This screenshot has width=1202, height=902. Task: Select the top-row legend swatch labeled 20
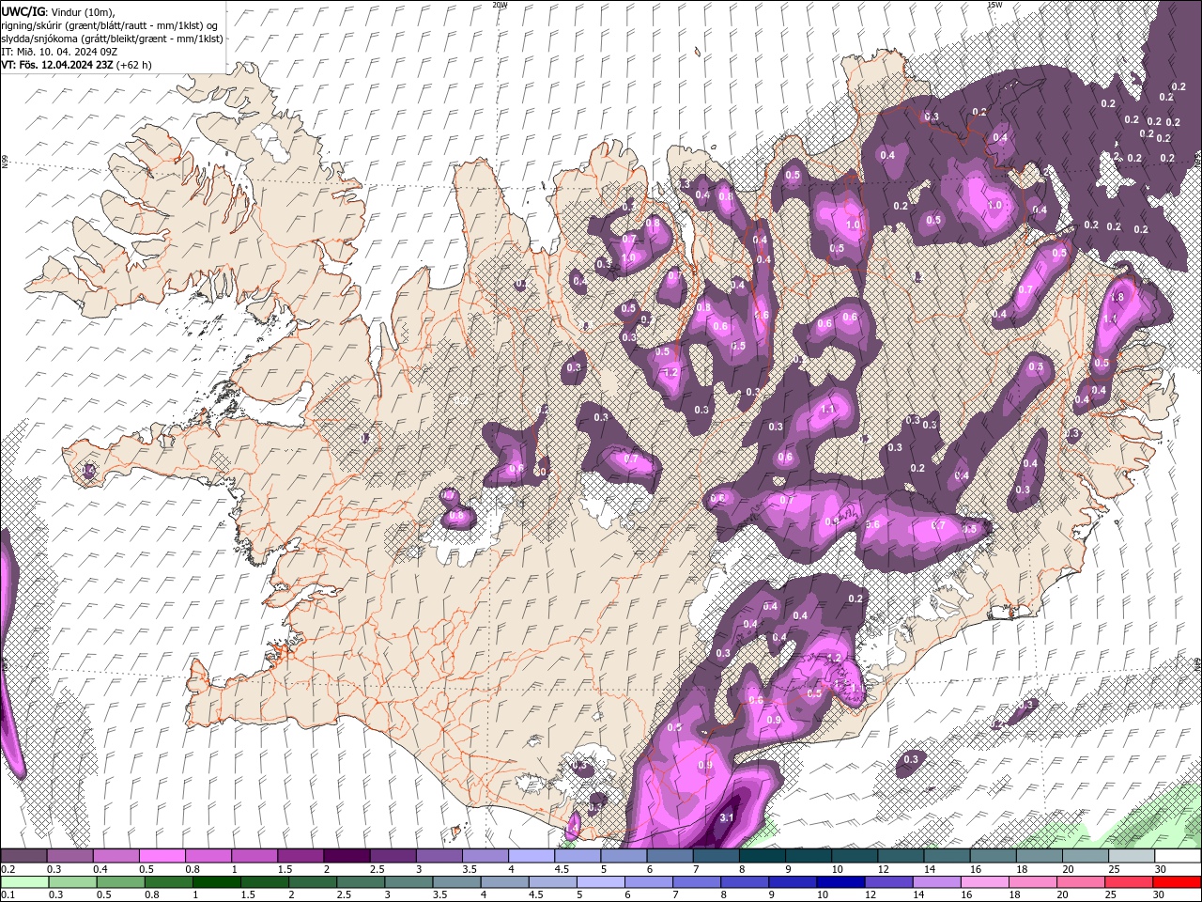1086,856
